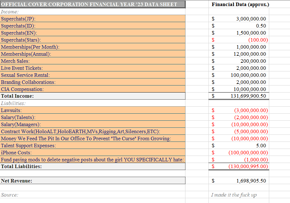
Task: Select the 'Merch Sales:' label cell
Action: (x=92, y=61)
